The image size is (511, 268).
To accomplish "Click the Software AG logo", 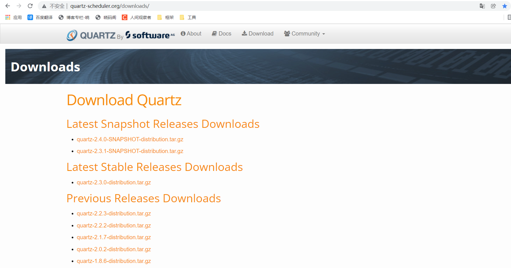I will 150,35.
